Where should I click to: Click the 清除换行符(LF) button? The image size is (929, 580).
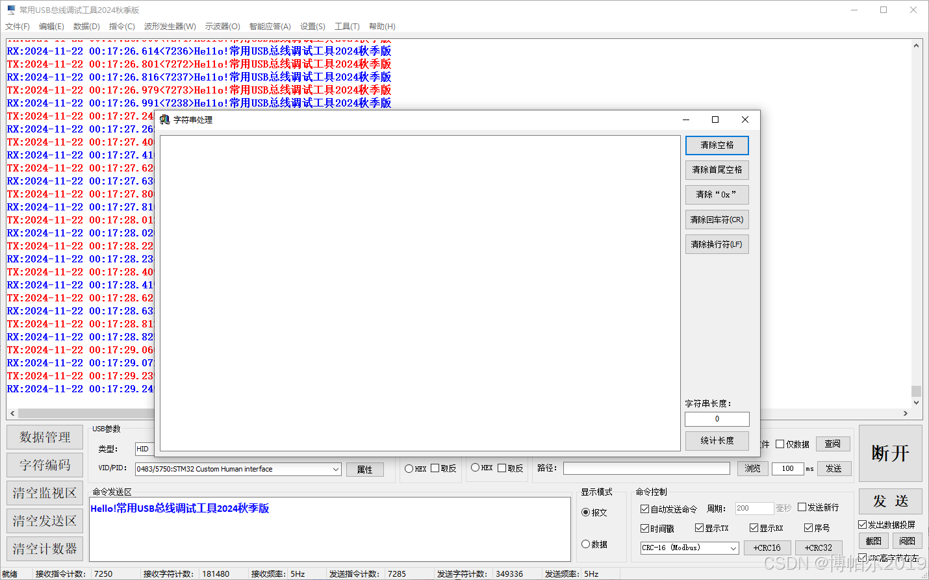(717, 244)
